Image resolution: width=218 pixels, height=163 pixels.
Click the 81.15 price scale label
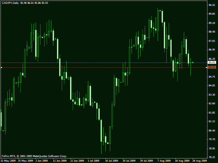coord(212,121)
